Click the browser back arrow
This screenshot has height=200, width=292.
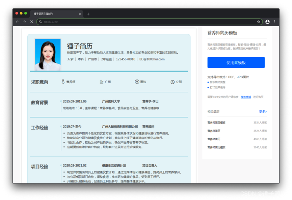coord(17,22)
